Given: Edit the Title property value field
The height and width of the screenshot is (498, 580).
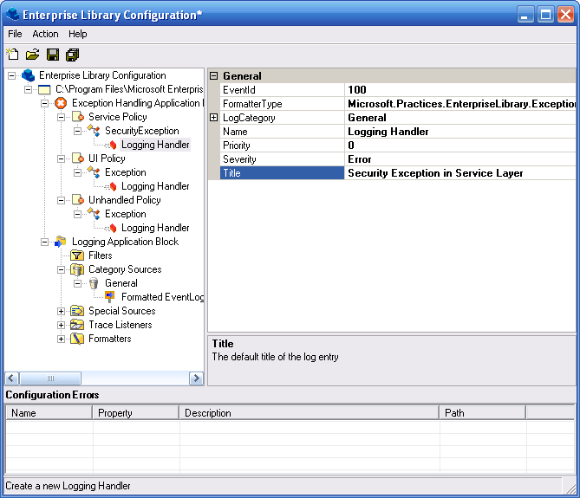Looking at the screenshot, I should [459, 173].
